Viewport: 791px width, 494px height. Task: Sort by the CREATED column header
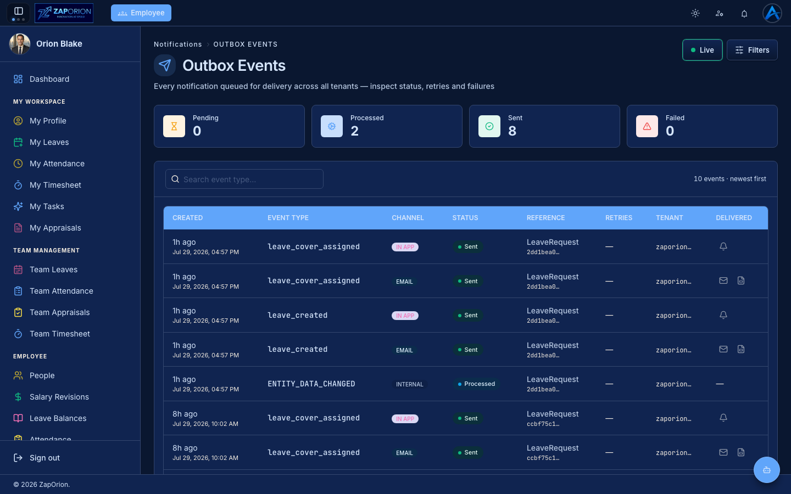pyautogui.click(x=188, y=218)
